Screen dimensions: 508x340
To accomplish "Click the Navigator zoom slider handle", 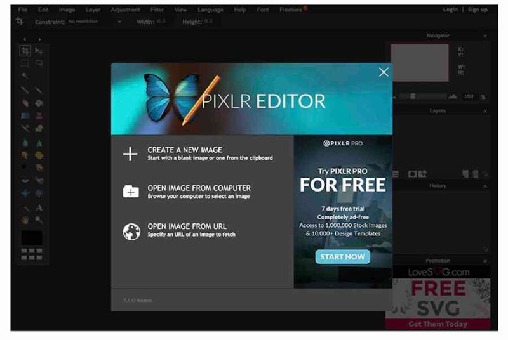I will [x=413, y=96].
